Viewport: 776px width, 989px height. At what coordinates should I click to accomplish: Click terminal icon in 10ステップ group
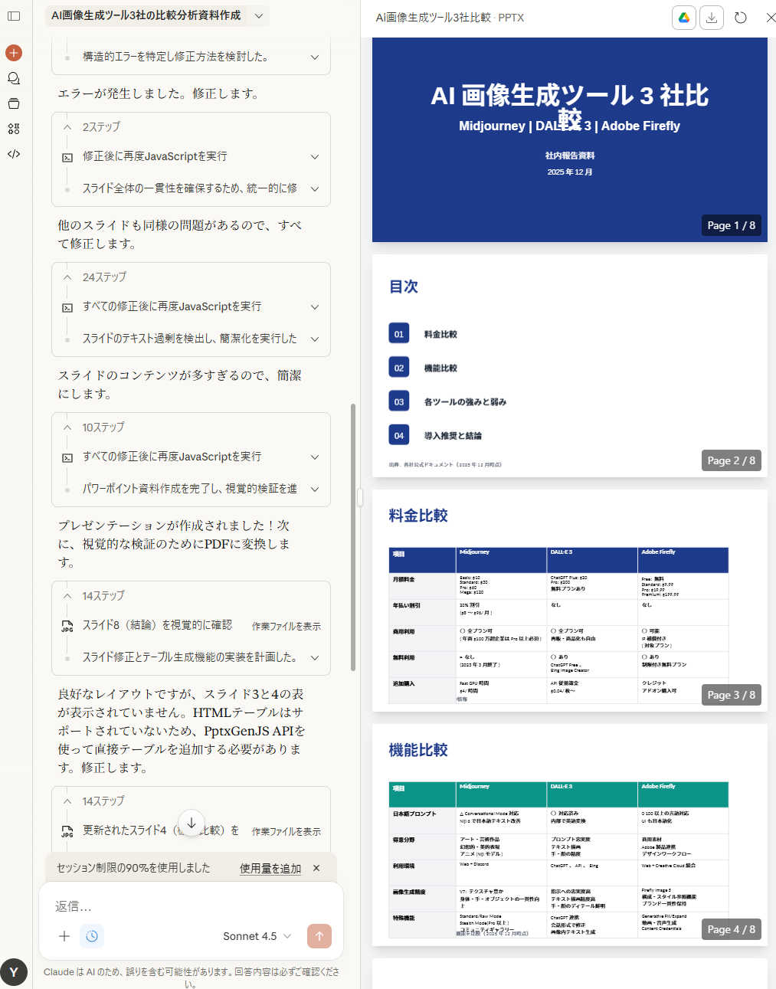(67, 457)
